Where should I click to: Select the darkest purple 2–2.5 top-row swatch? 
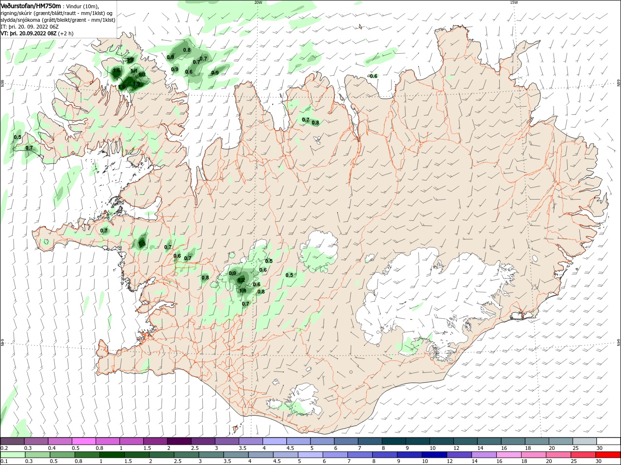pos(179,441)
